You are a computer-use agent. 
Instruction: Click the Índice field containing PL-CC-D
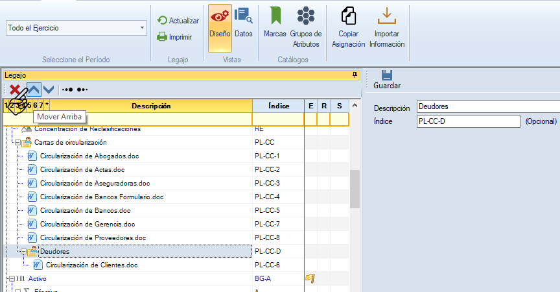tap(468, 121)
